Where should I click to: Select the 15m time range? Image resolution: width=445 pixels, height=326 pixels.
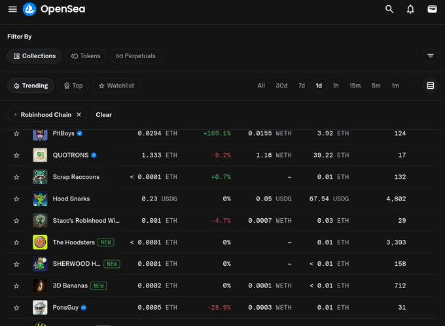pyautogui.click(x=355, y=86)
